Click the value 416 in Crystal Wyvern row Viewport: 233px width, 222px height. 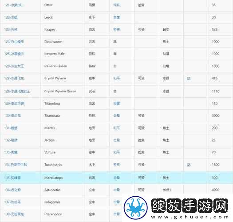[214, 78]
